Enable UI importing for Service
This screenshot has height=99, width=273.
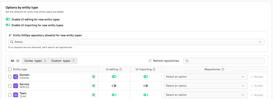(146, 86)
